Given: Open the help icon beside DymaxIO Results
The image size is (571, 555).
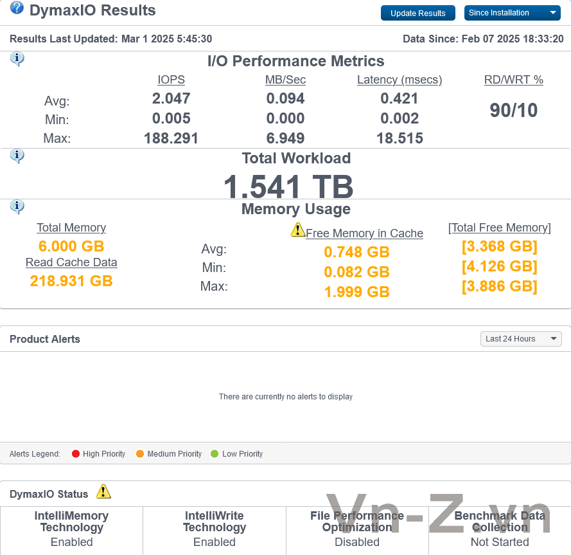Looking at the screenshot, I should [x=17, y=8].
